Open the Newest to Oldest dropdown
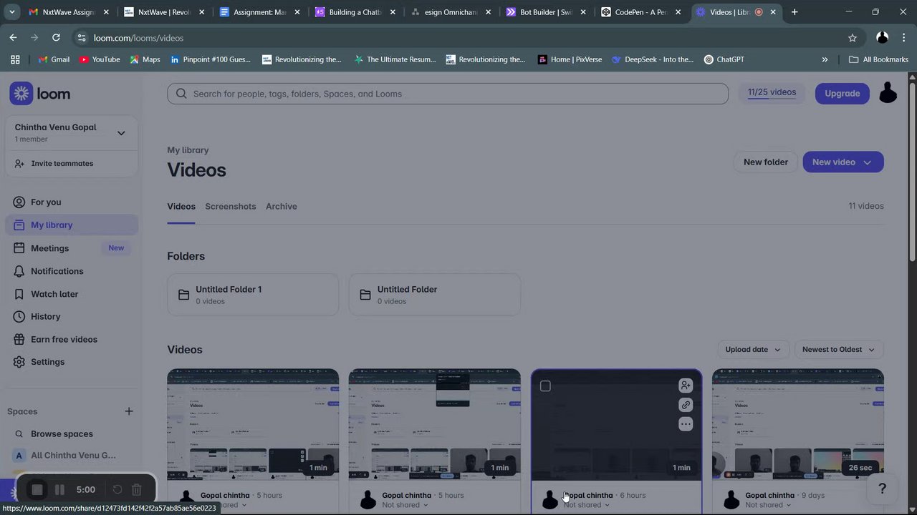917x515 pixels. coord(838,349)
